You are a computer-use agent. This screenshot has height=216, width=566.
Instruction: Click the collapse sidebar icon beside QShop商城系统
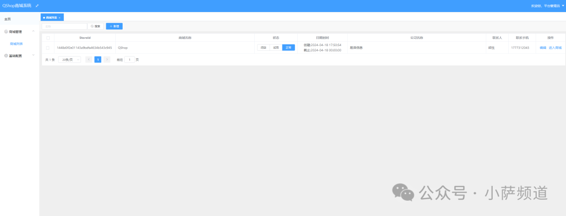pyautogui.click(x=37, y=6)
